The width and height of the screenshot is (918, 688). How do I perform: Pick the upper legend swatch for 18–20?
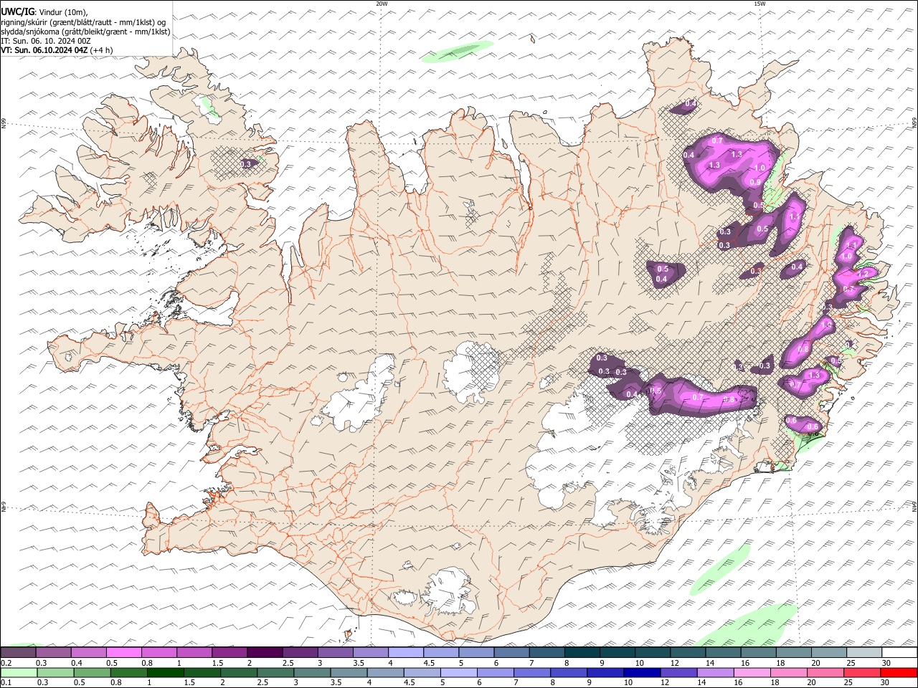[795, 652]
